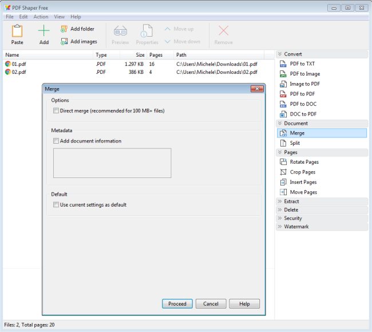This screenshot has width=372, height=332.
Task: Sort list by Path column header
Action: click(x=219, y=55)
